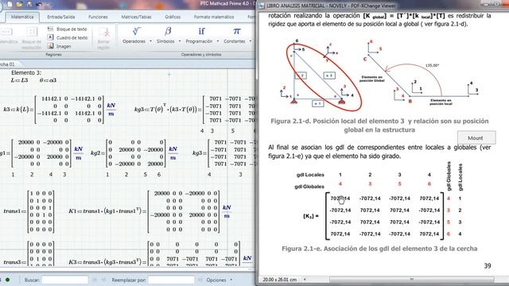Click the save icon in Mathcad quick access bar
The image size is (509, 286).
(x=29, y=4)
